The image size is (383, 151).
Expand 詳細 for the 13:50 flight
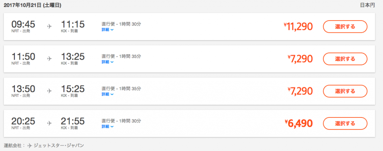click(x=107, y=94)
